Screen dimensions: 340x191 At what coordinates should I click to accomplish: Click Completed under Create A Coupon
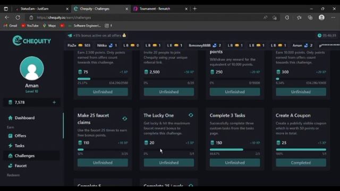coord(301,163)
